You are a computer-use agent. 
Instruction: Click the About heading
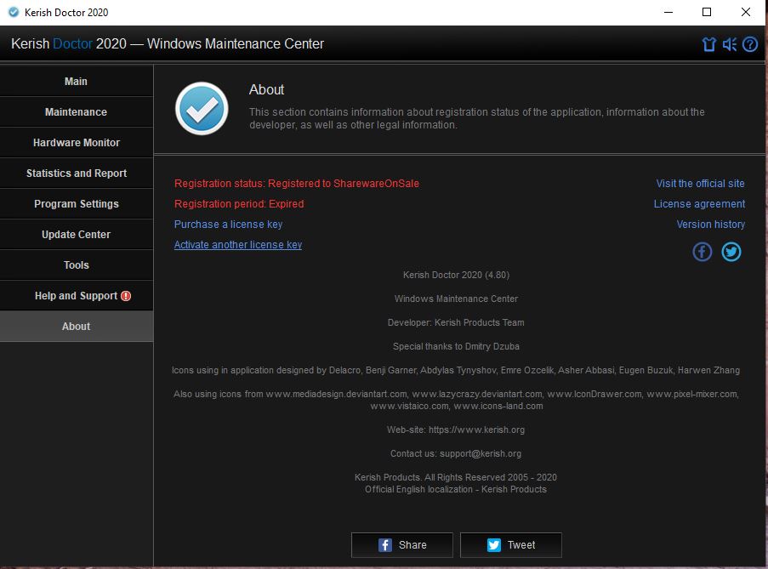point(266,89)
